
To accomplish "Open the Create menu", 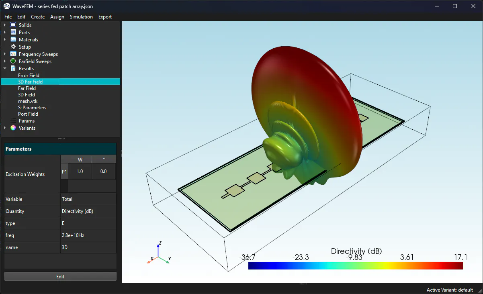I will tap(38, 17).
